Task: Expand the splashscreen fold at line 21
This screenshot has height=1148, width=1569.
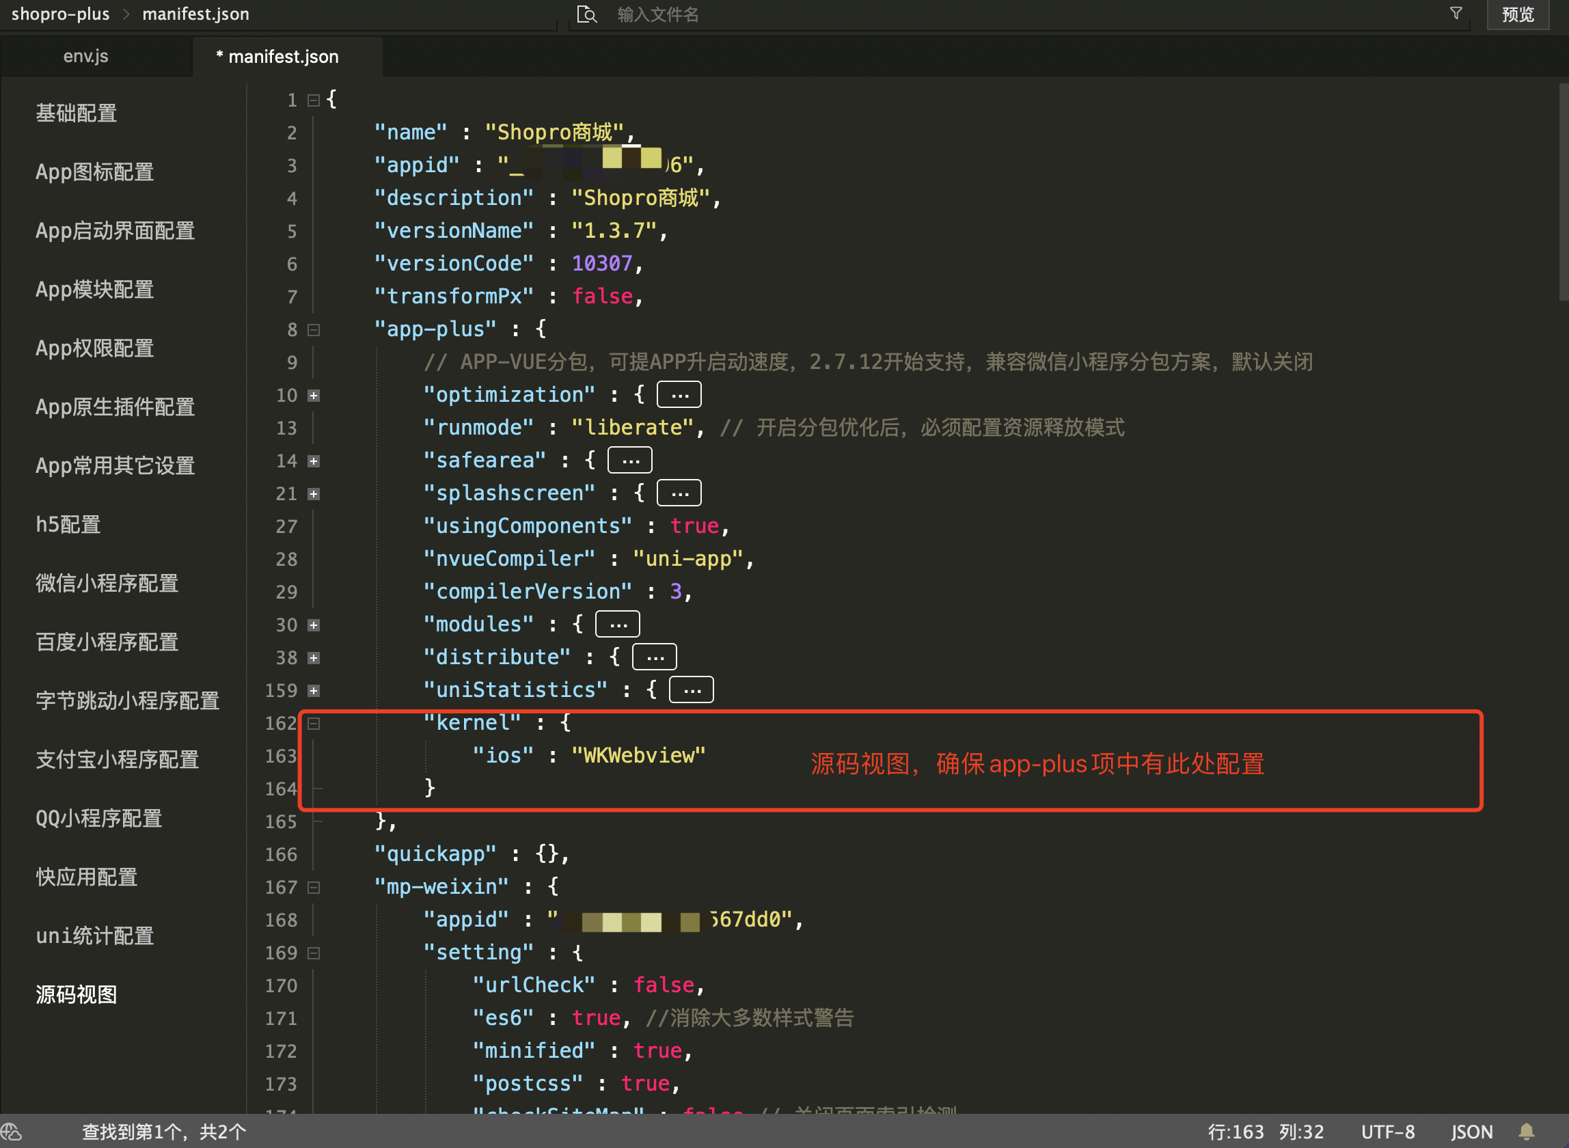Action: (x=314, y=494)
